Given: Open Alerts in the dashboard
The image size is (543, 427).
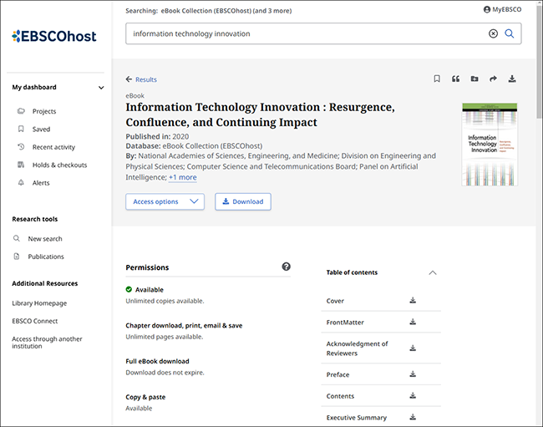Looking at the screenshot, I should pos(41,183).
